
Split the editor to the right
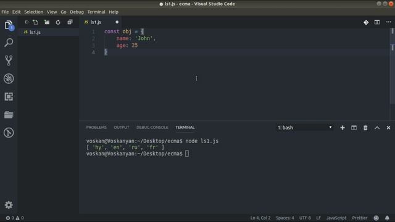[377, 22]
